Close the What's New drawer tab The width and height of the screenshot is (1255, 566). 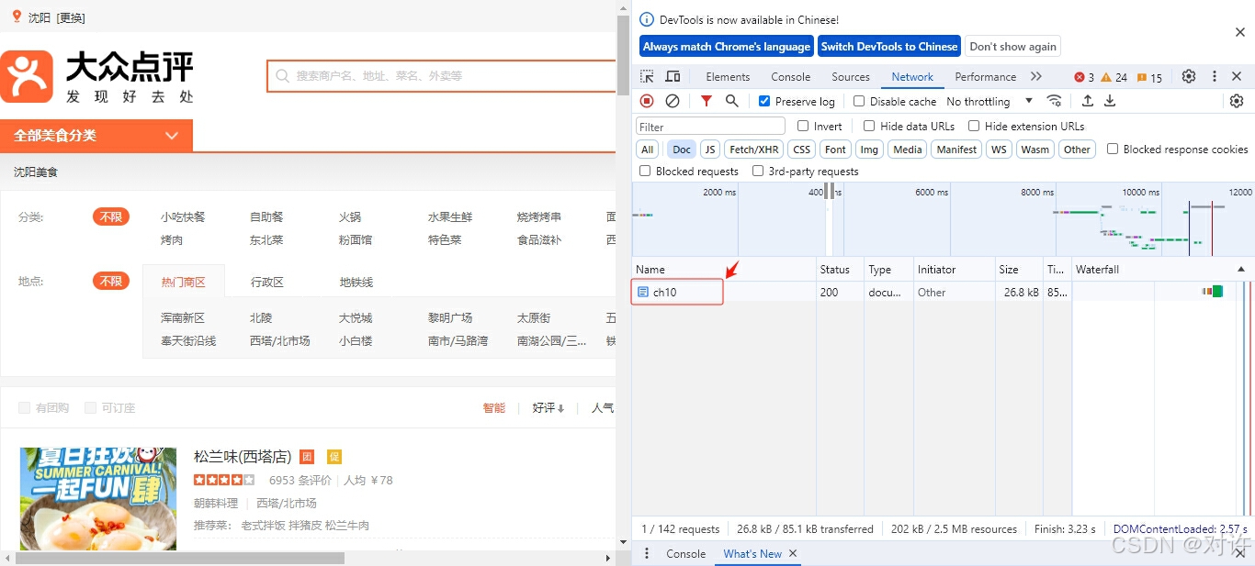pyautogui.click(x=793, y=553)
